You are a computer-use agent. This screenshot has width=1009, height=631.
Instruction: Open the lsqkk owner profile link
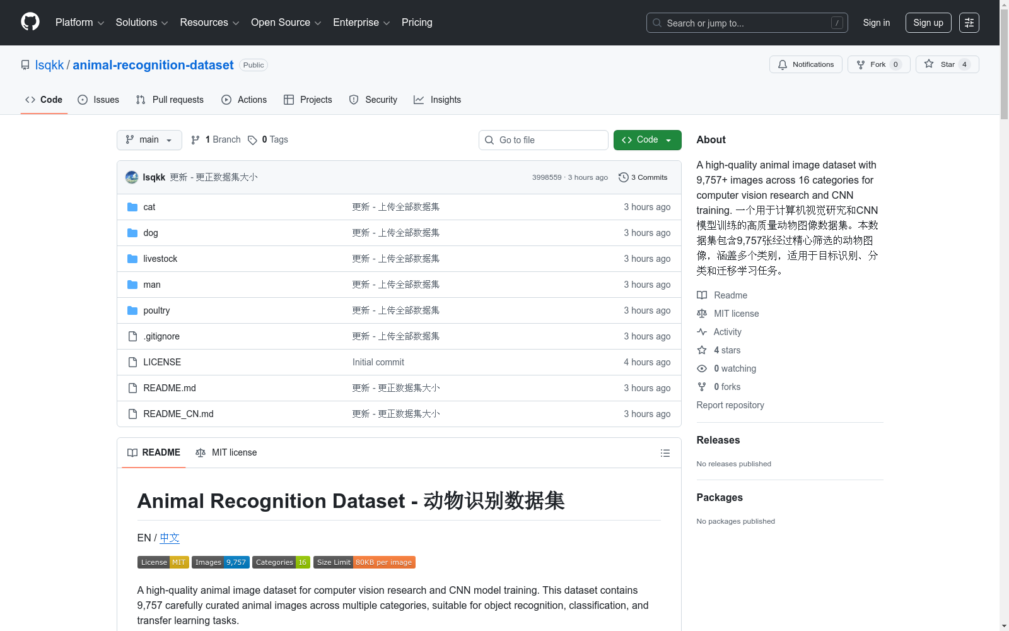coord(49,65)
